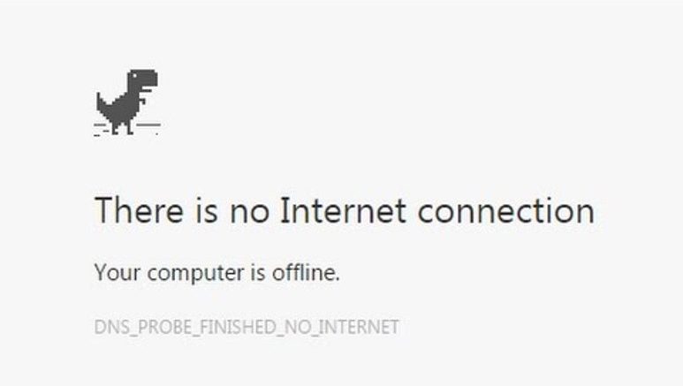This screenshot has width=683, height=386.
Task: Click the dinosaur's feet on the ground
Action: (123, 132)
